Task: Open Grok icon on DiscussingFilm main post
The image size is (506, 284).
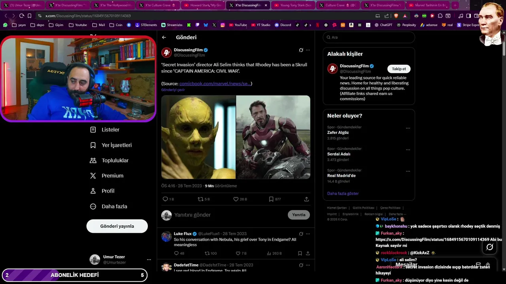Action: (301, 50)
